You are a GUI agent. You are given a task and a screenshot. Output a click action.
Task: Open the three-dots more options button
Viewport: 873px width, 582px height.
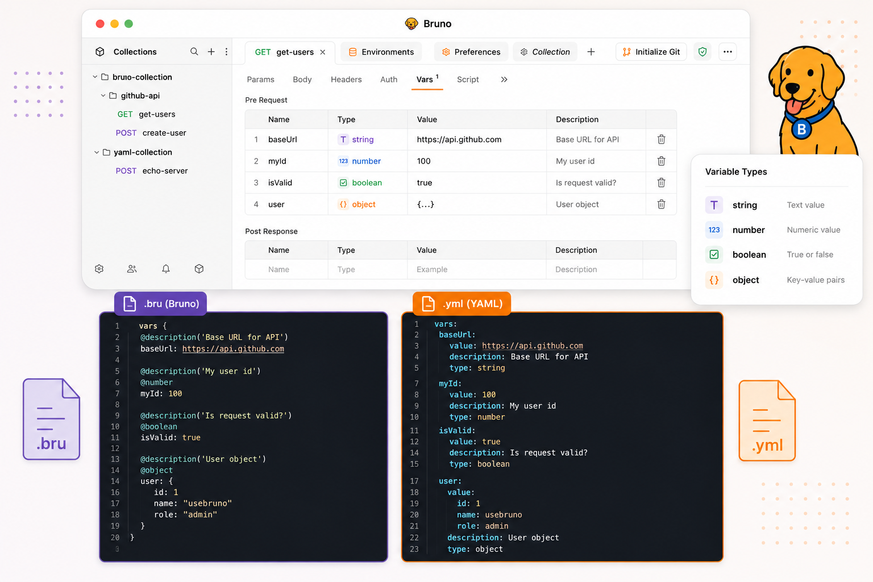tap(727, 52)
